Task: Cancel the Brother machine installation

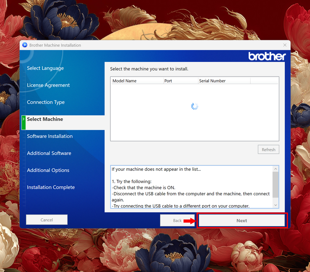Action: click(x=46, y=220)
